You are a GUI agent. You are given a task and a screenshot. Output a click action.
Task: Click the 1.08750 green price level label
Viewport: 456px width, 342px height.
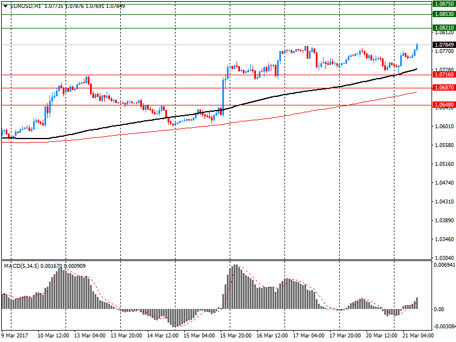point(444,4)
